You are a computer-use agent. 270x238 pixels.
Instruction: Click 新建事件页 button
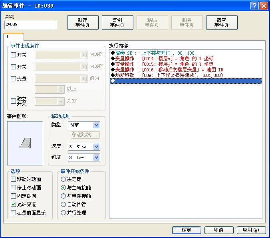83,22
